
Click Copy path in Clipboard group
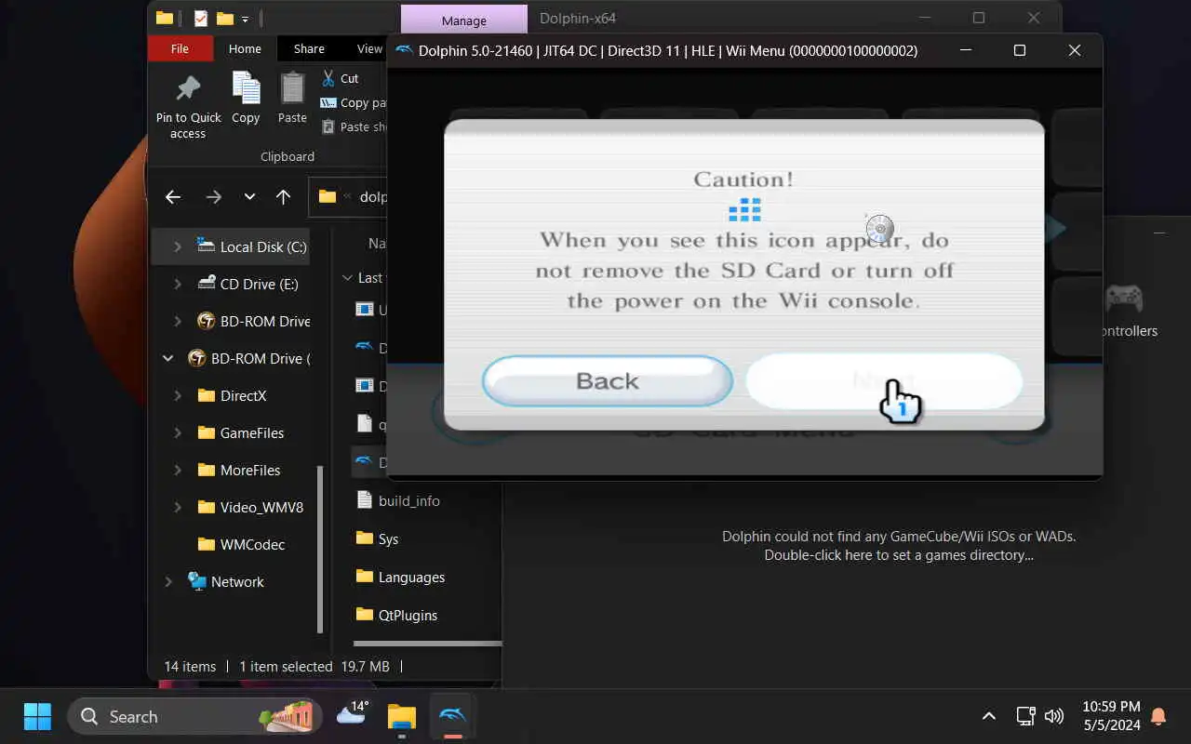(354, 102)
